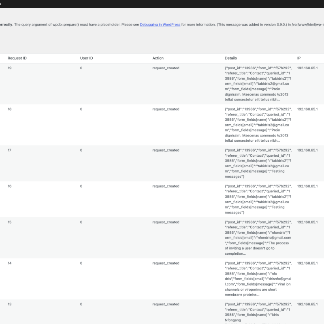Click IP 192.168.65.1 in row 19
The image size is (324, 324).
[307, 68]
